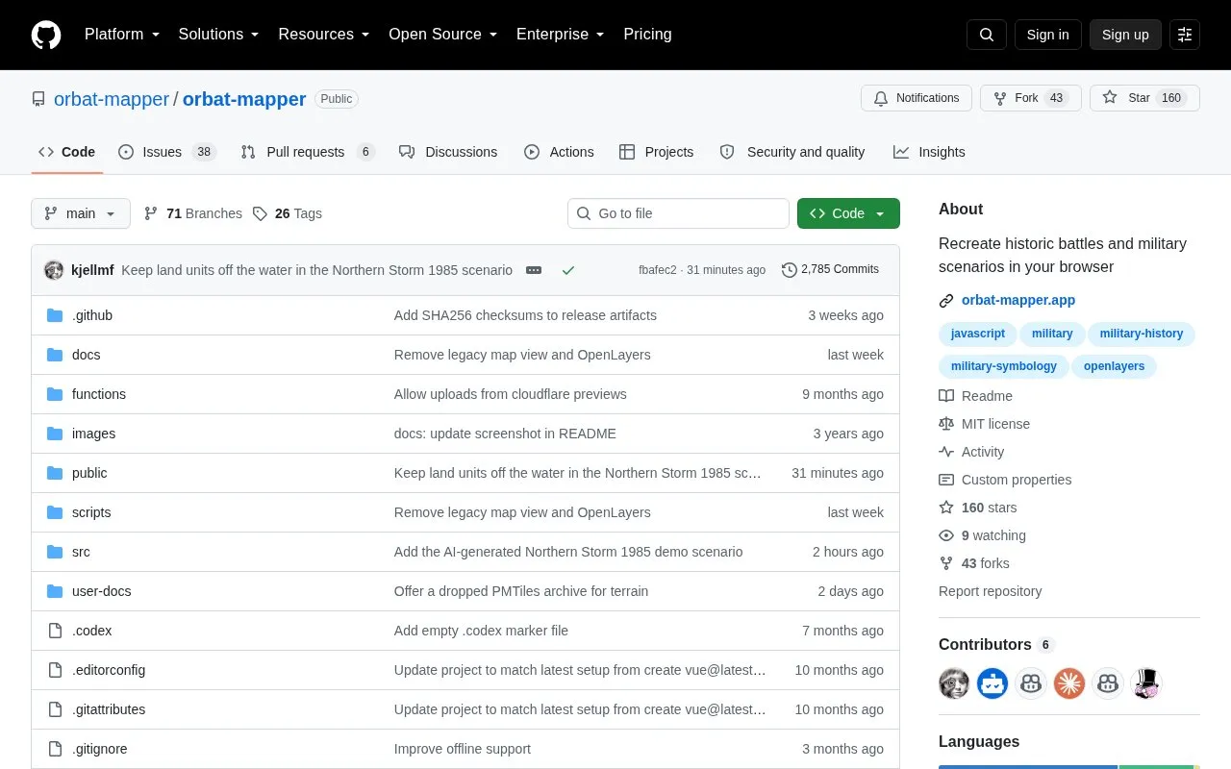The image size is (1231, 769).
Task: Expand the Enterprise menu
Action: pos(560,35)
